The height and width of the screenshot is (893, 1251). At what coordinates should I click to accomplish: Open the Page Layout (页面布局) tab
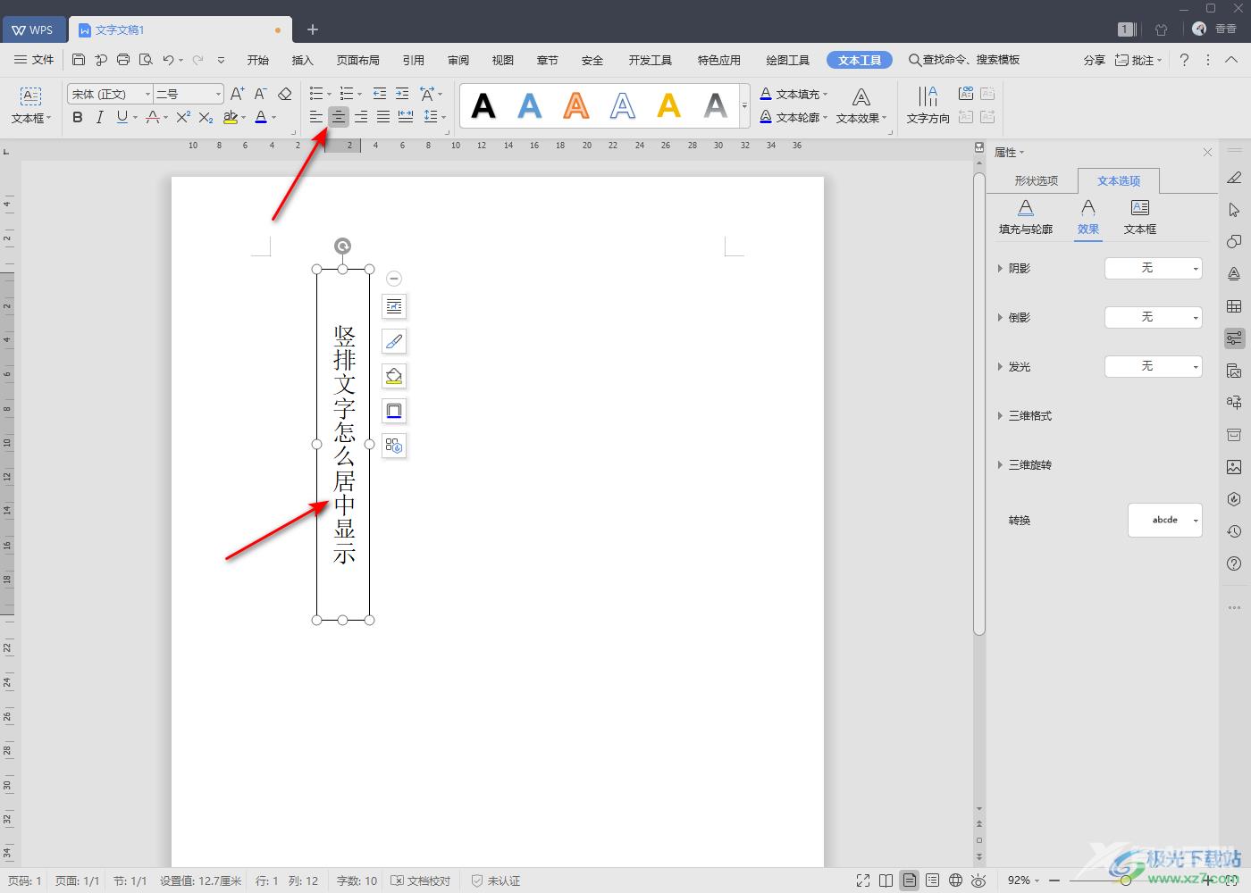358,60
